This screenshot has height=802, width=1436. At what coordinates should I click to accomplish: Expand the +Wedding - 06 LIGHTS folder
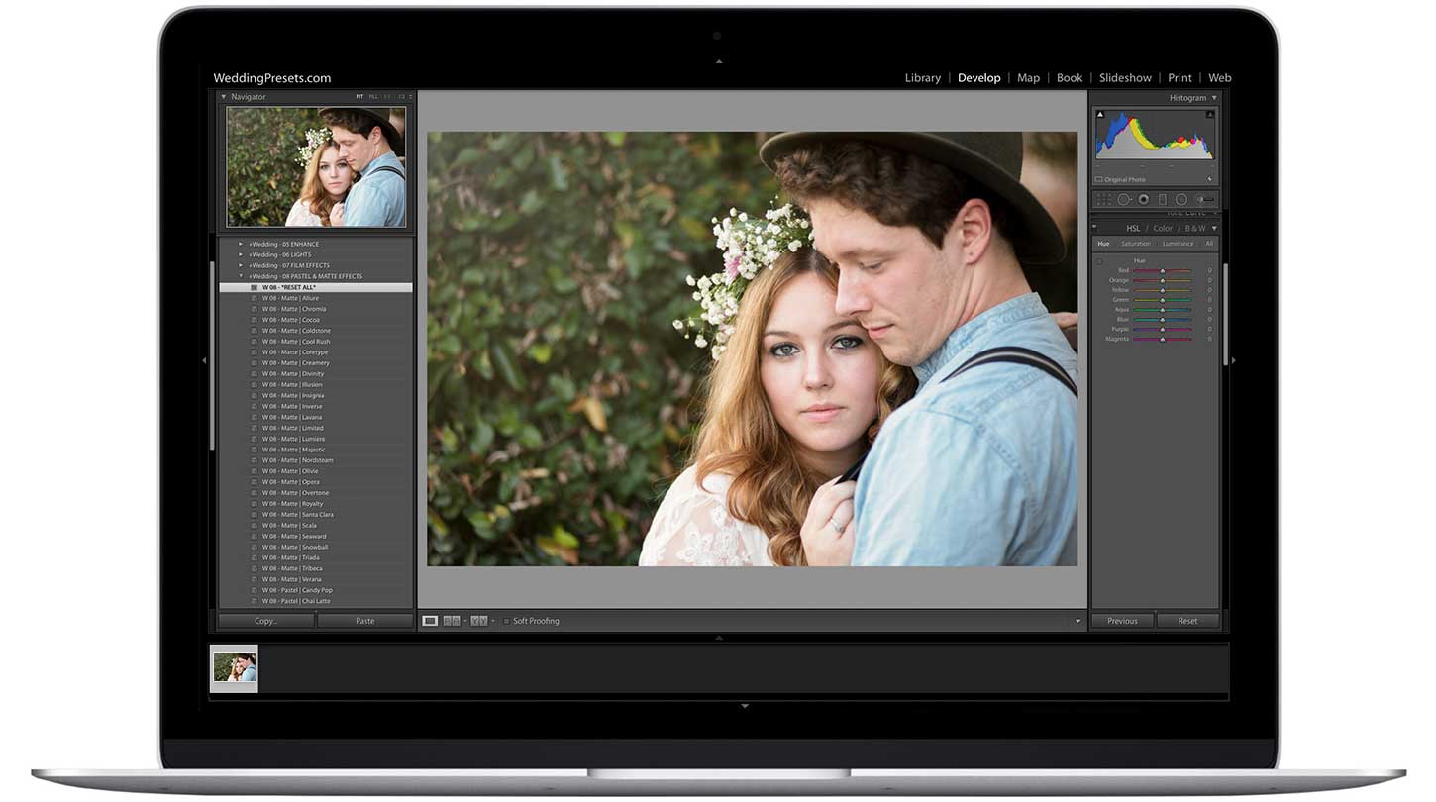[241, 254]
